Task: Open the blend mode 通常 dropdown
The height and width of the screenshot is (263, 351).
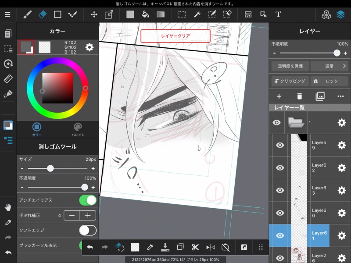Action: [330, 66]
